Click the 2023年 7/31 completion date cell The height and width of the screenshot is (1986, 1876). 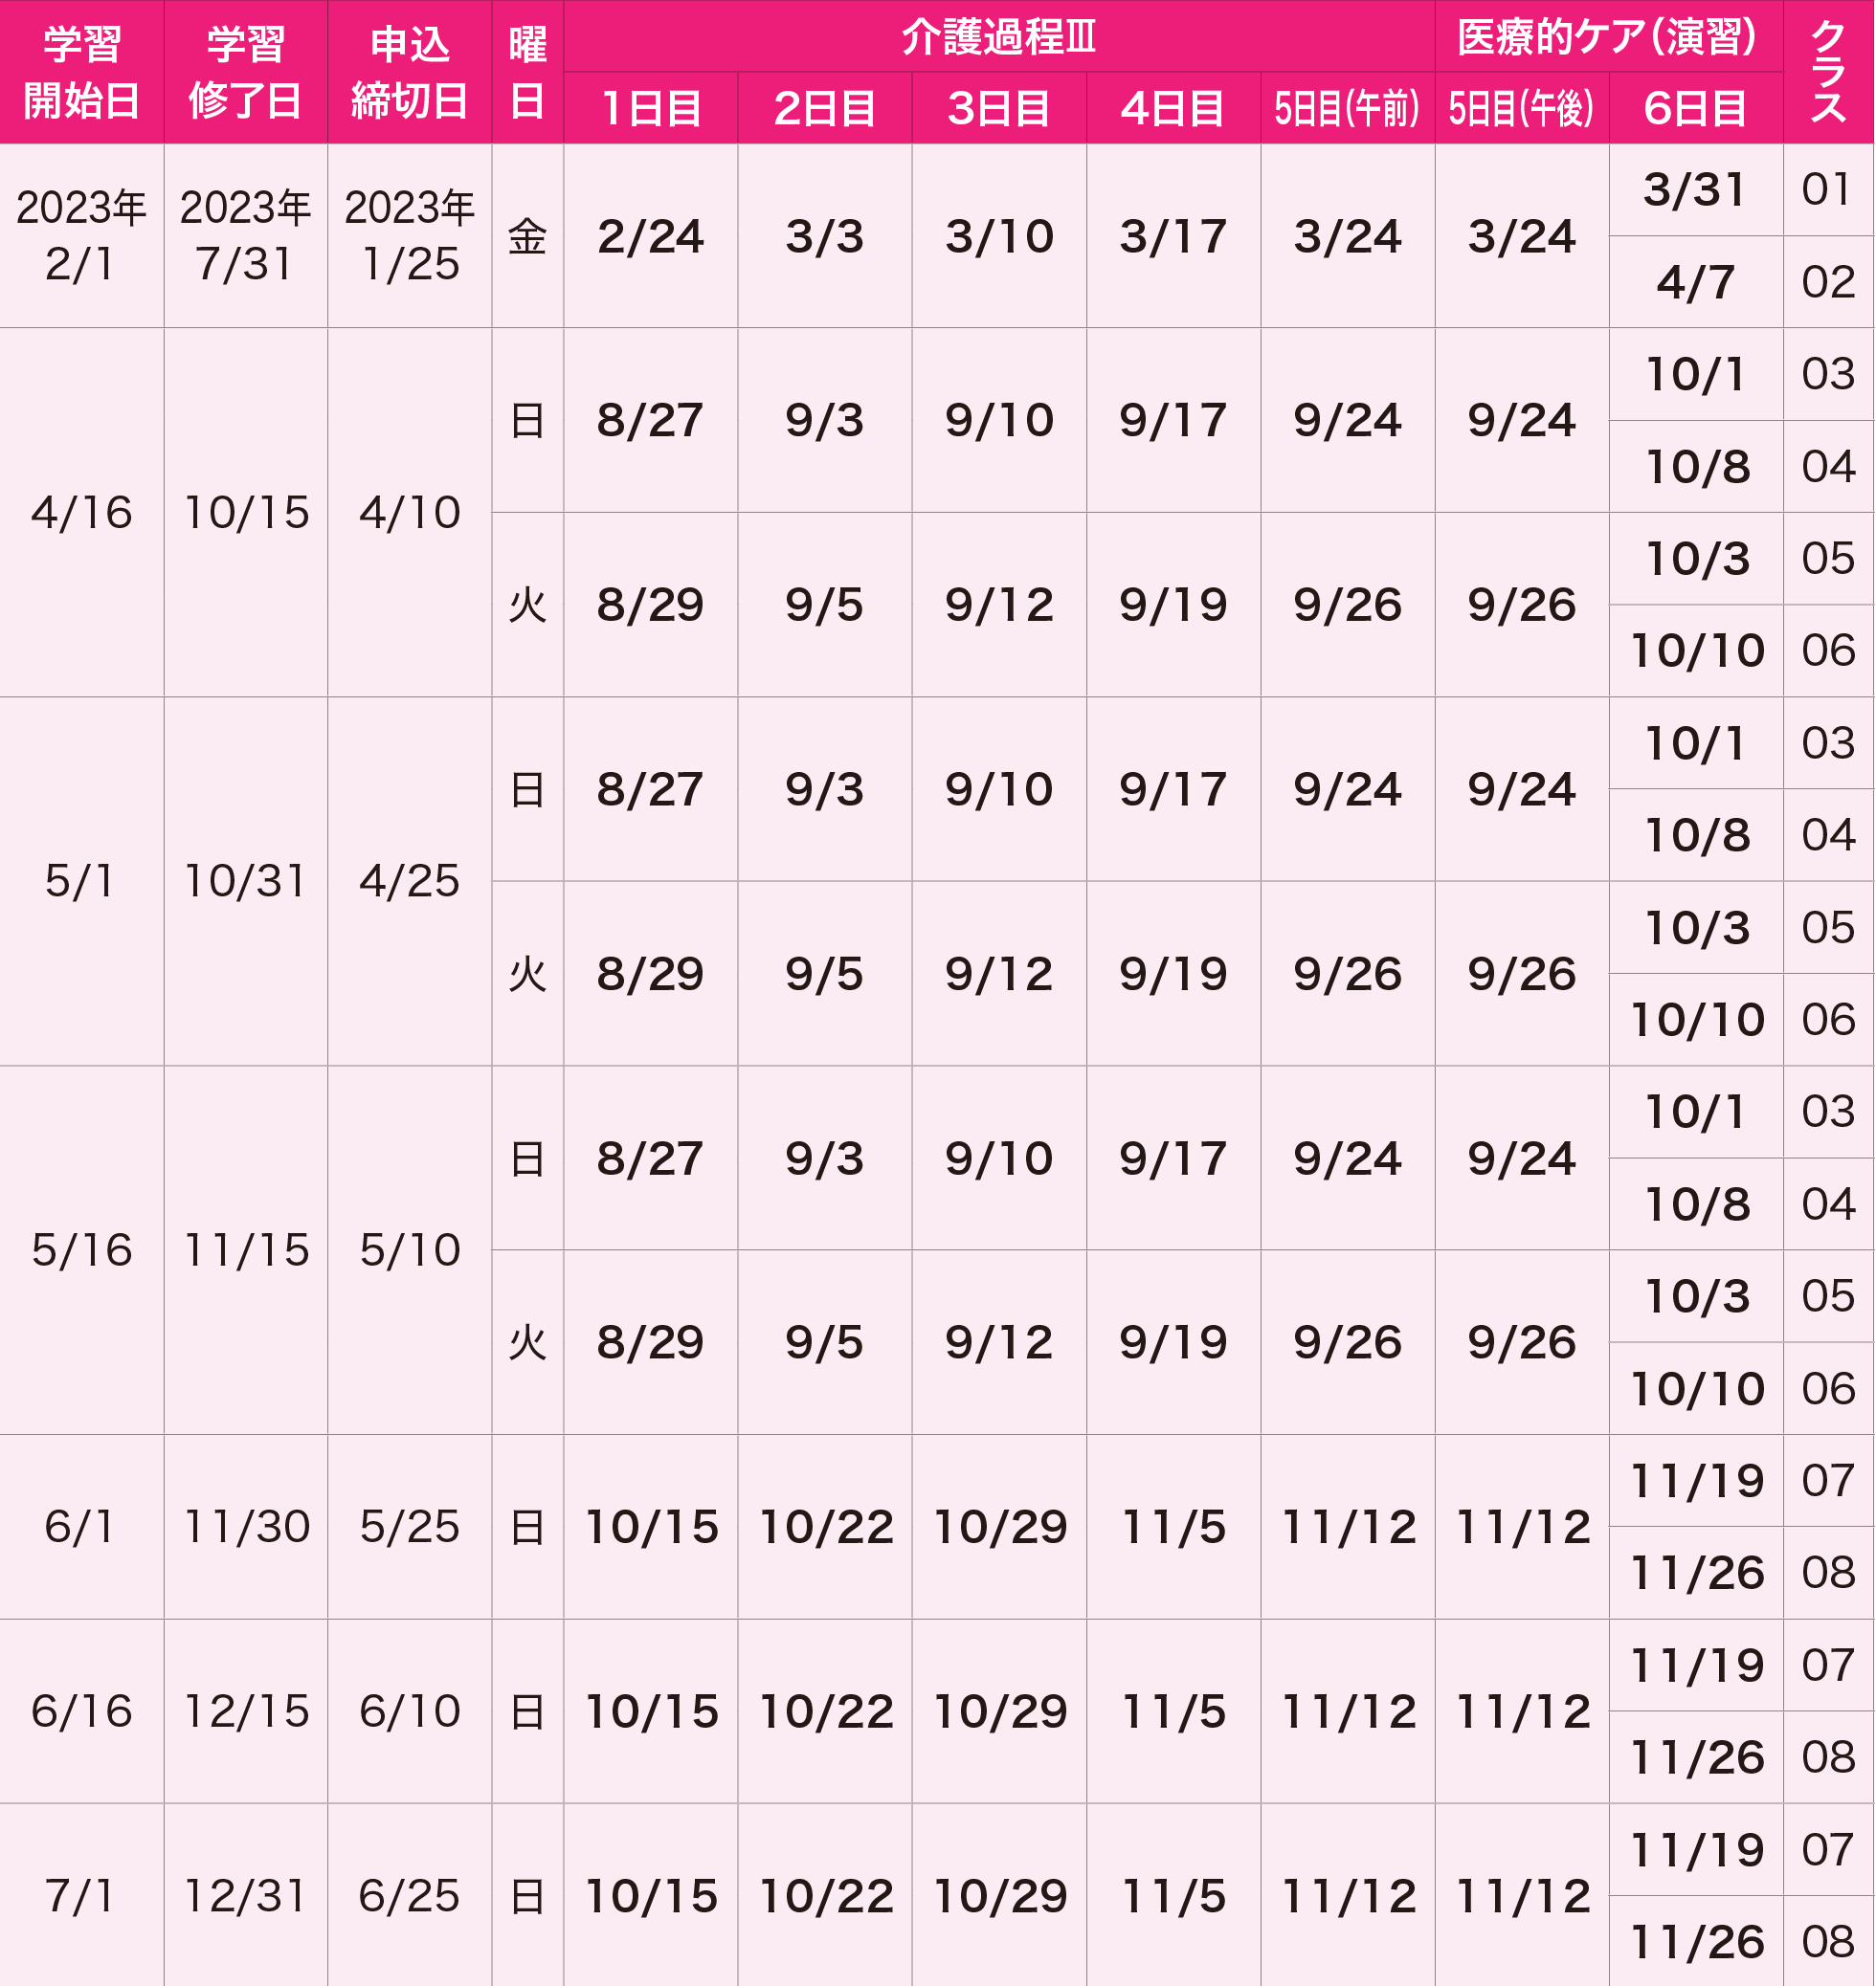tap(246, 236)
